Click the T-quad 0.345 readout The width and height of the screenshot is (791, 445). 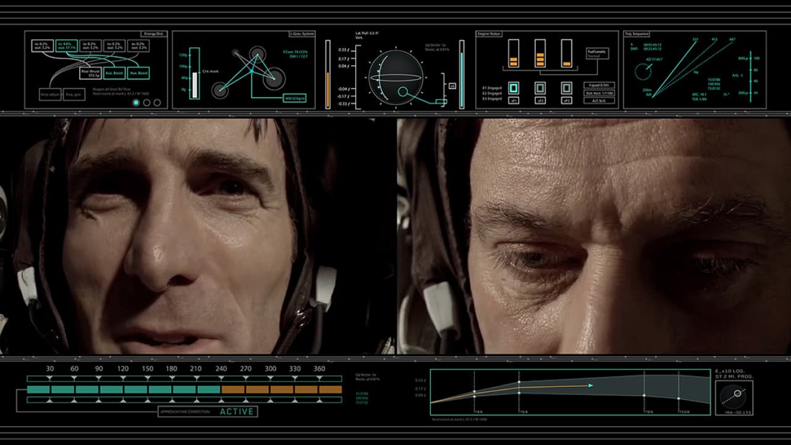pos(599,85)
